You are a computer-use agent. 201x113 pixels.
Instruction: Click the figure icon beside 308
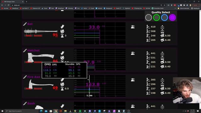point(148,31)
